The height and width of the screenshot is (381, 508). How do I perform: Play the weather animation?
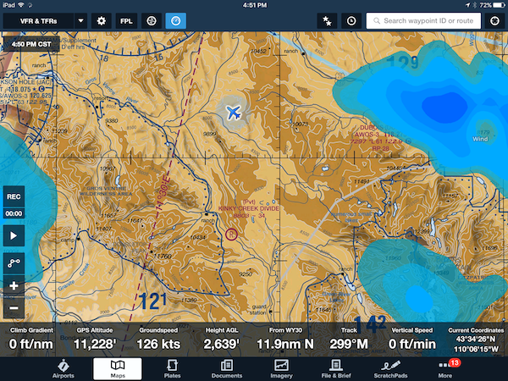click(14, 236)
